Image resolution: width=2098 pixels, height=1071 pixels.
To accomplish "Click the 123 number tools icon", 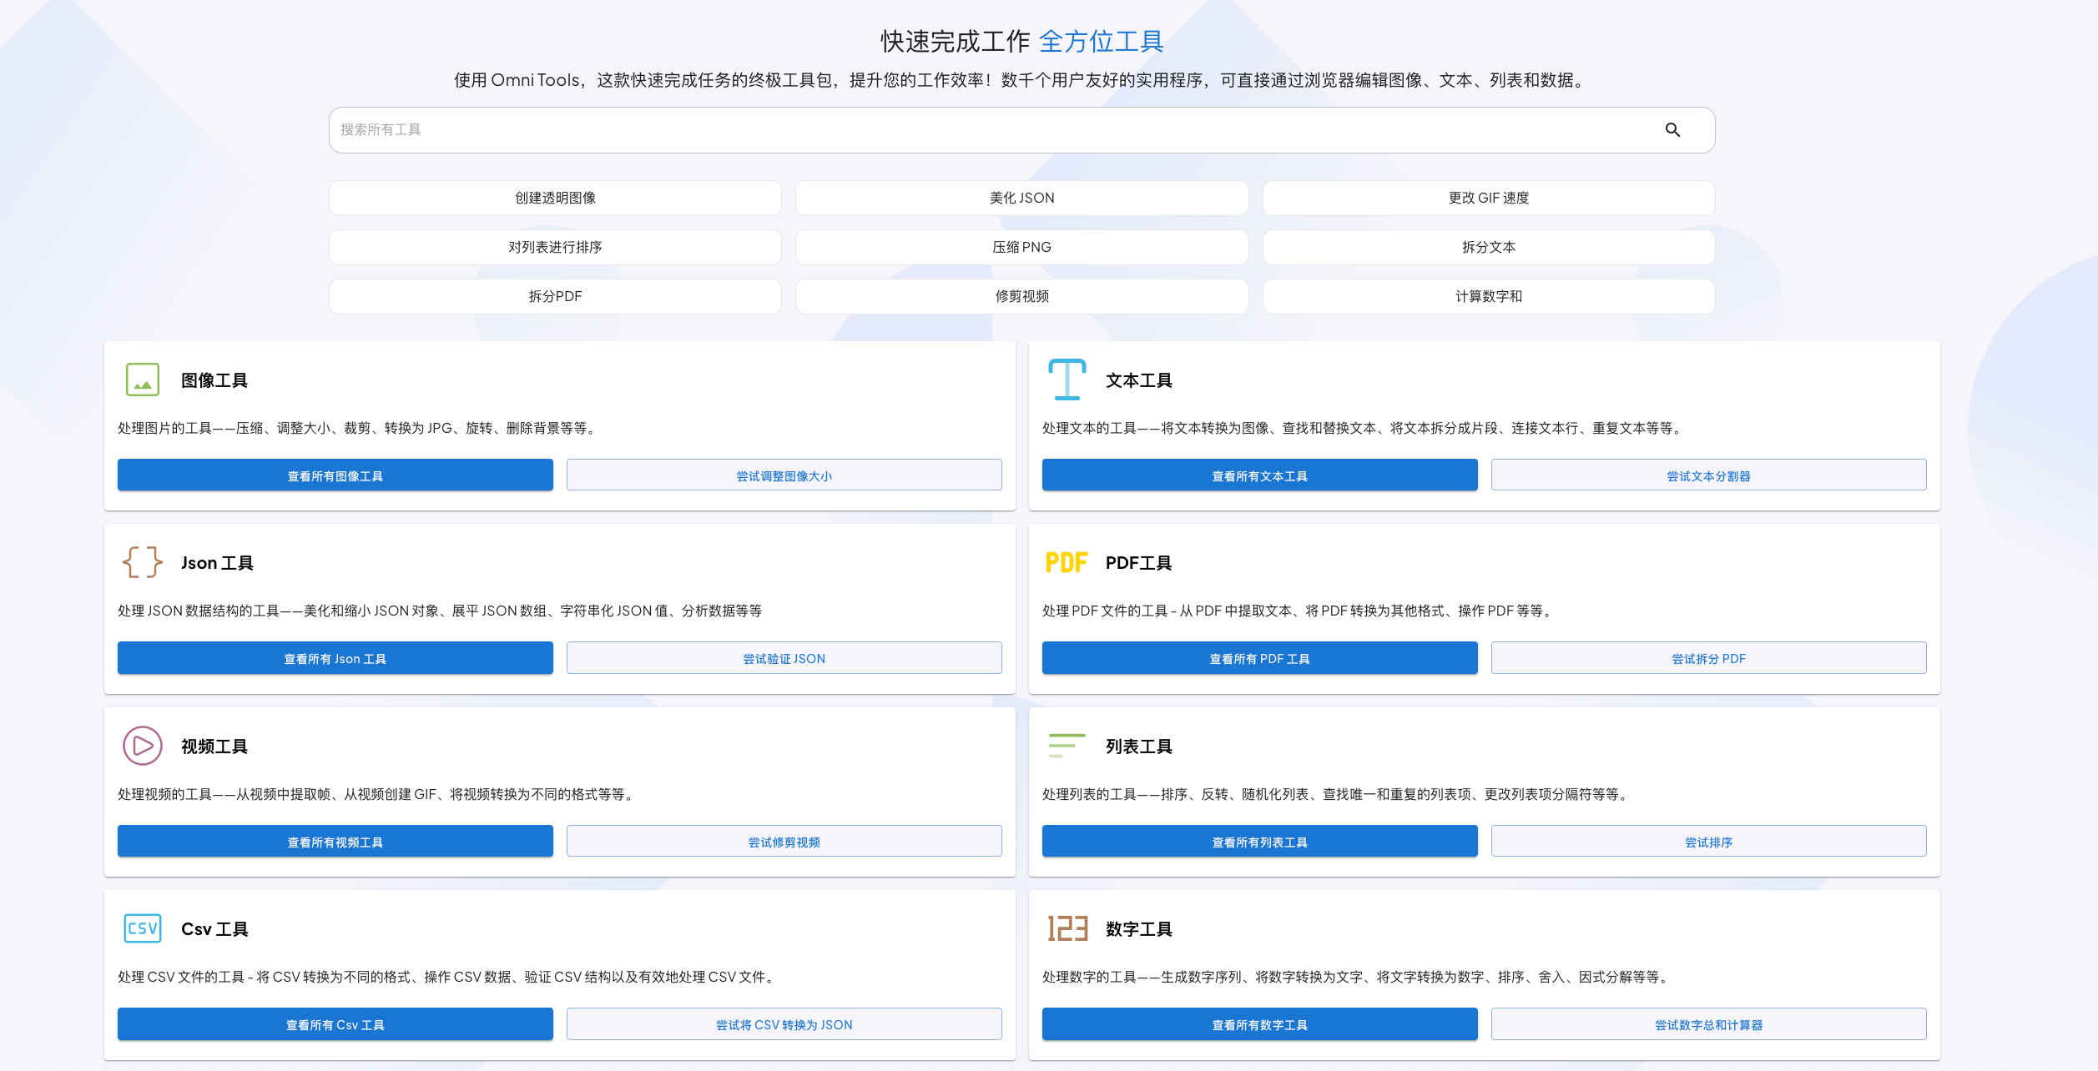I will coord(1067,928).
